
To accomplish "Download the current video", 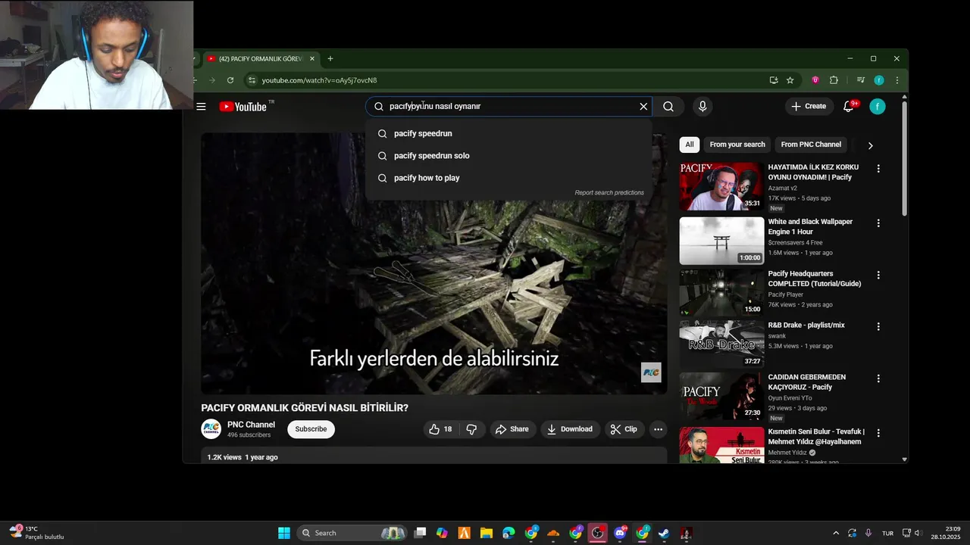I will pyautogui.click(x=570, y=429).
